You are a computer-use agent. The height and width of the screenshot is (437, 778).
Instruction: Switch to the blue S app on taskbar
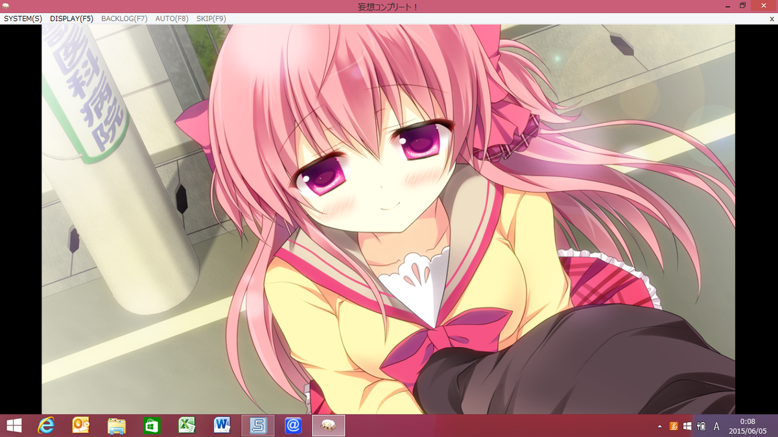click(258, 425)
